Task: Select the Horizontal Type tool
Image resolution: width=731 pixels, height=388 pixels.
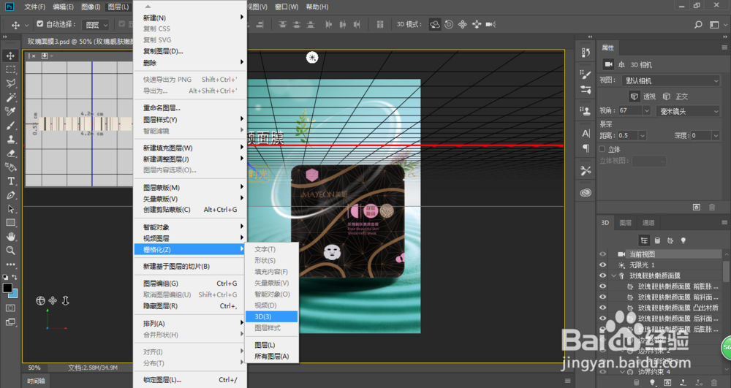Action: point(10,180)
